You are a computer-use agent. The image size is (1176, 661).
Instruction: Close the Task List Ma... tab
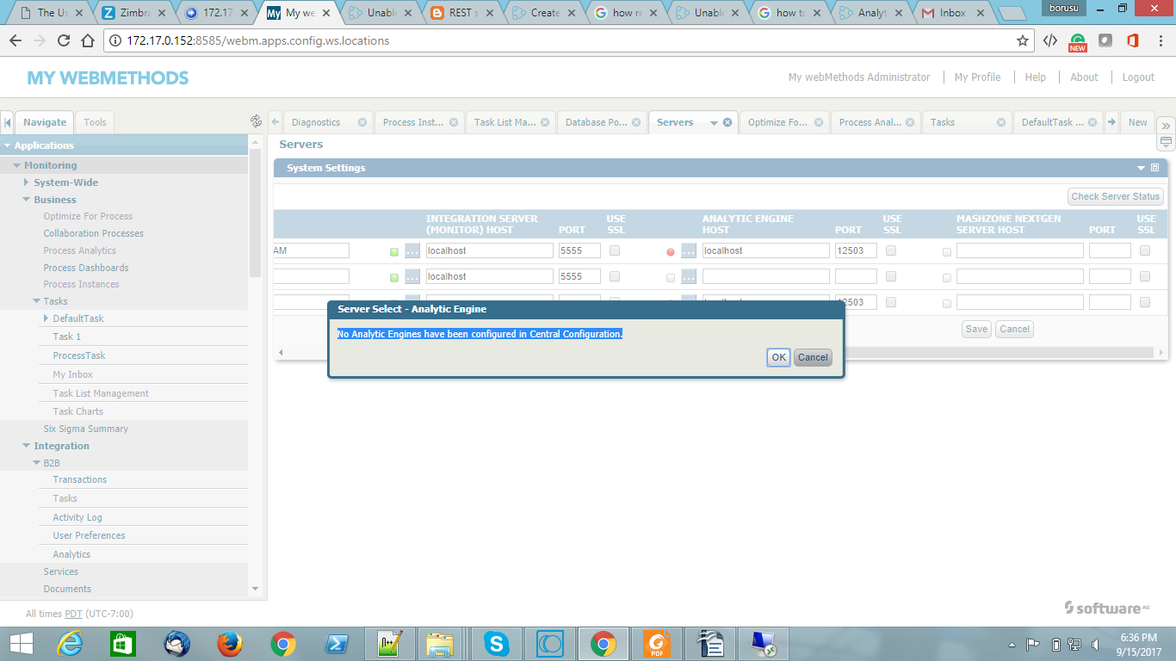tap(547, 122)
